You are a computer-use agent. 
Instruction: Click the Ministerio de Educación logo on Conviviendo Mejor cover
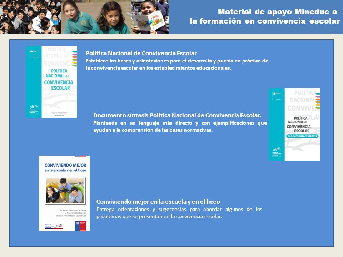pos(81,226)
